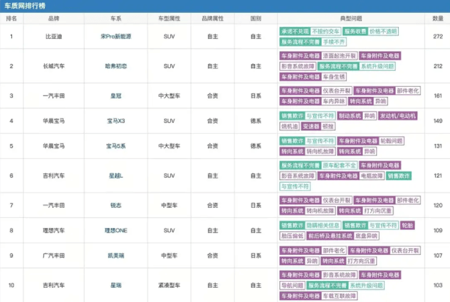Screen dimensions: 450x302
Task: Click the 胎压偏低 issue tag
Action: pos(292,236)
